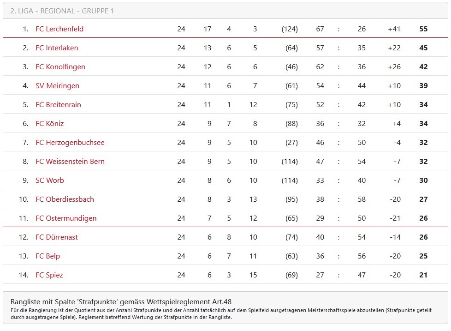451x331 pixels.
Task: Click the '2. LIGA - REGIONAL - GRUPPE 1' header
Action: [62, 11]
